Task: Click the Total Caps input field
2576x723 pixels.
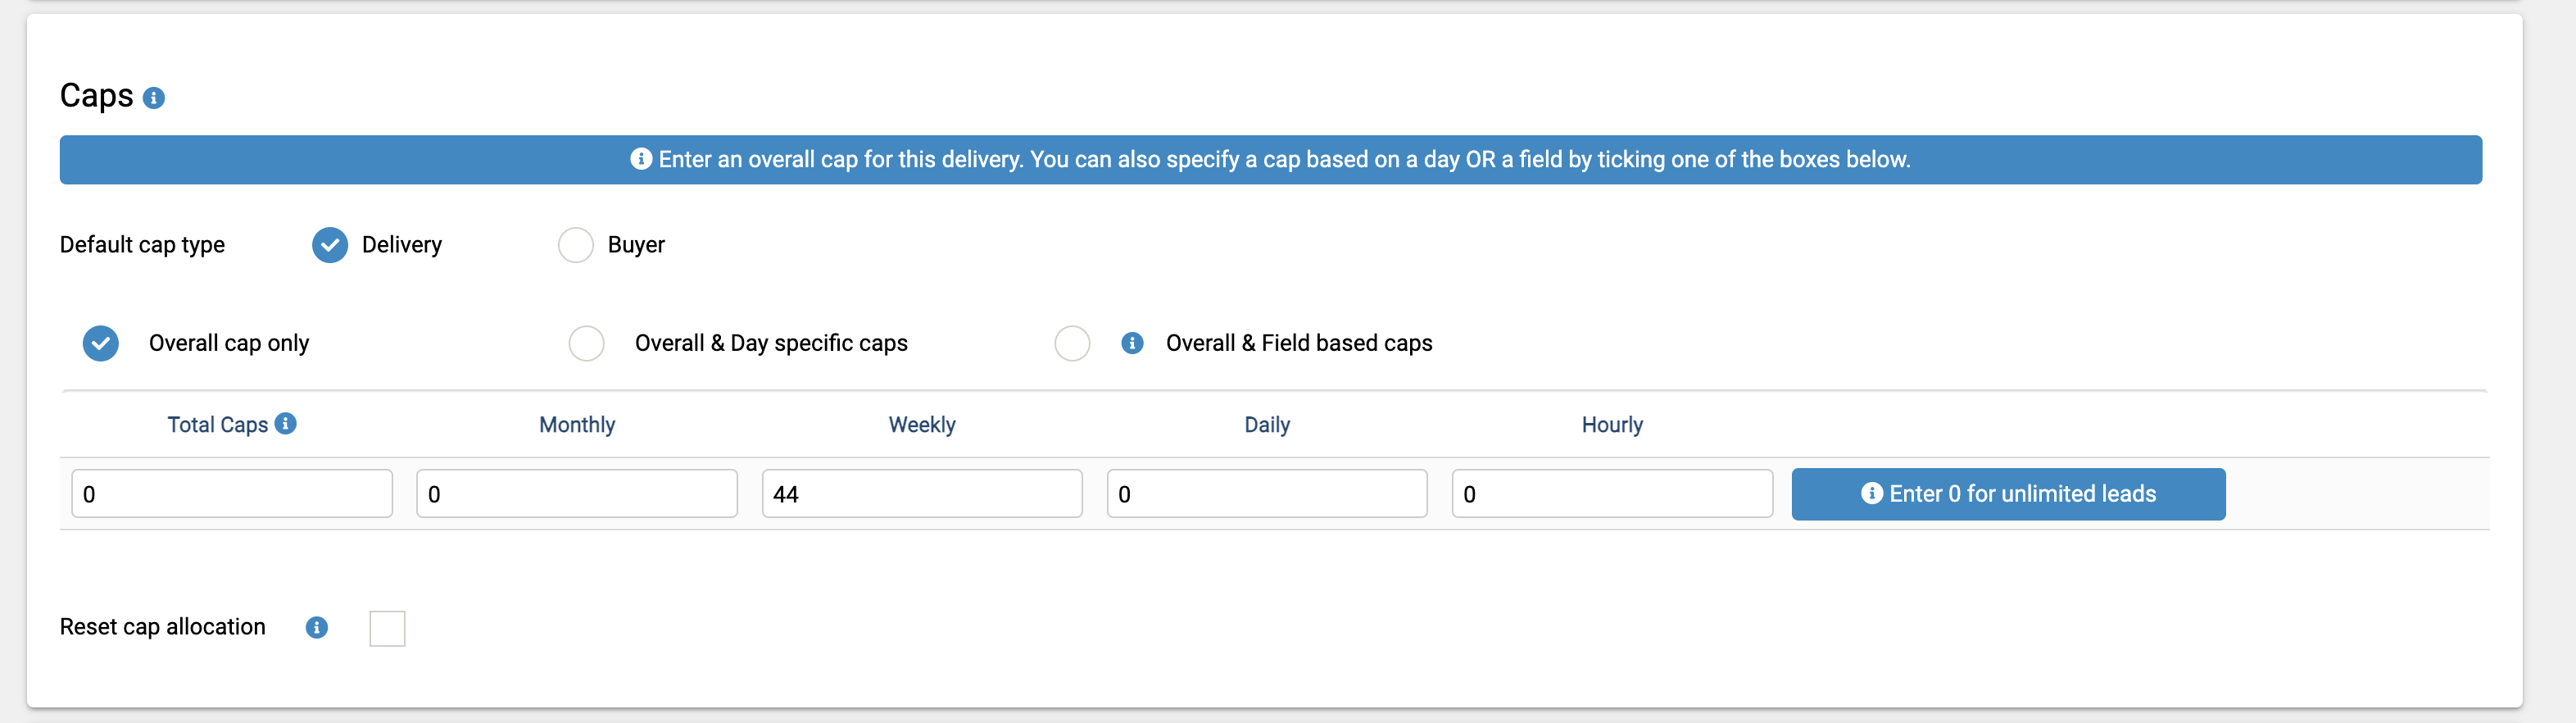Action: click(232, 494)
